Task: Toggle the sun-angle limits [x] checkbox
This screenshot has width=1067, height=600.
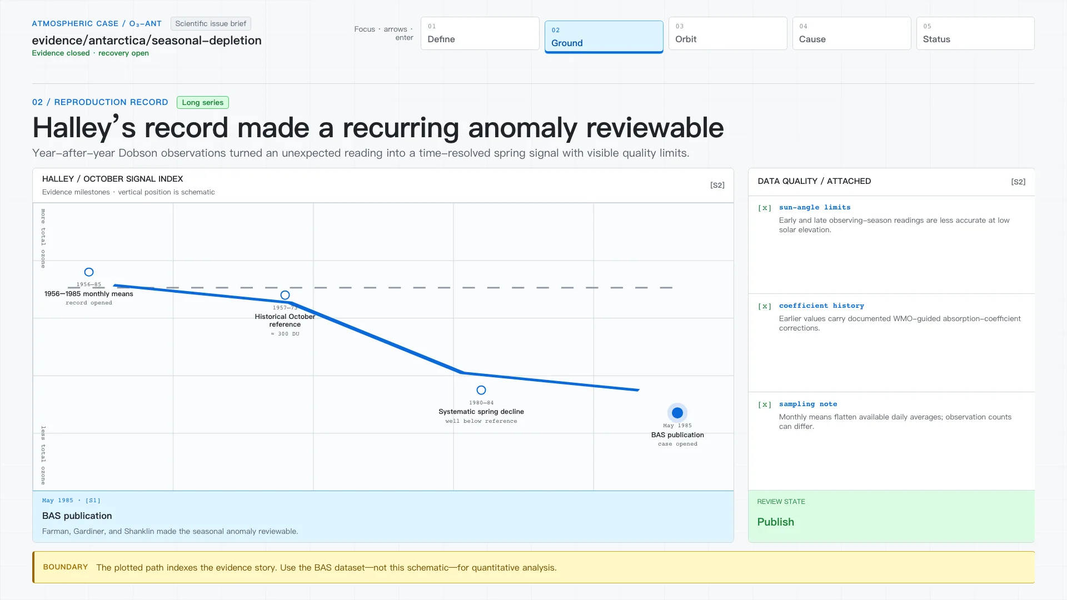Action: coord(765,208)
